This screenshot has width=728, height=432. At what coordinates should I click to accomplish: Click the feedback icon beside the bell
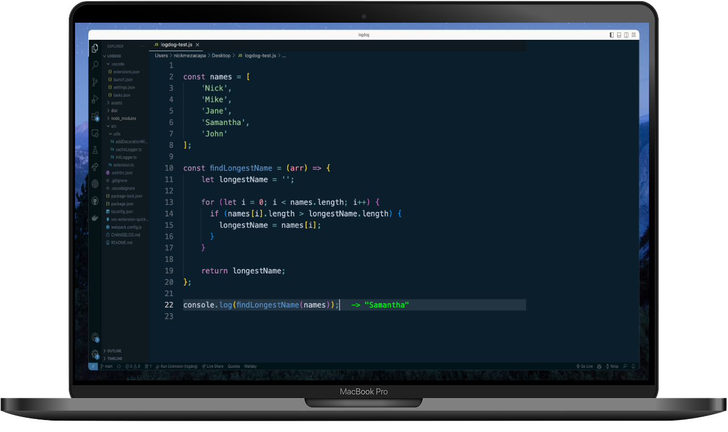tap(624, 366)
